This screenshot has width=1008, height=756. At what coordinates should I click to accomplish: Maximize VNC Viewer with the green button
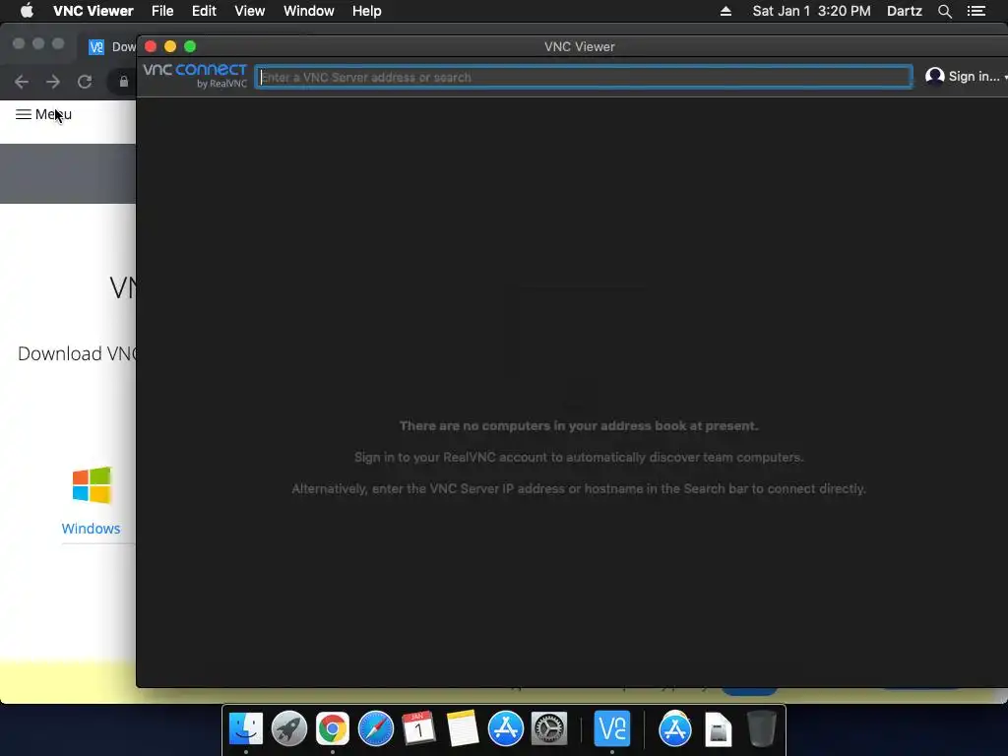click(x=190, y=46)
